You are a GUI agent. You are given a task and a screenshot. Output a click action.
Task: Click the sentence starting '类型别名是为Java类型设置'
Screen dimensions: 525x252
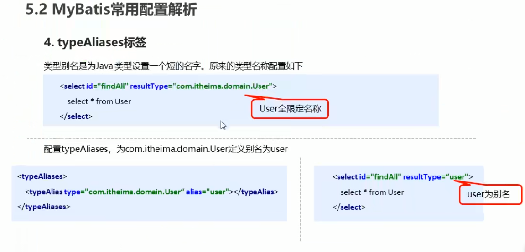click(173, 66)
